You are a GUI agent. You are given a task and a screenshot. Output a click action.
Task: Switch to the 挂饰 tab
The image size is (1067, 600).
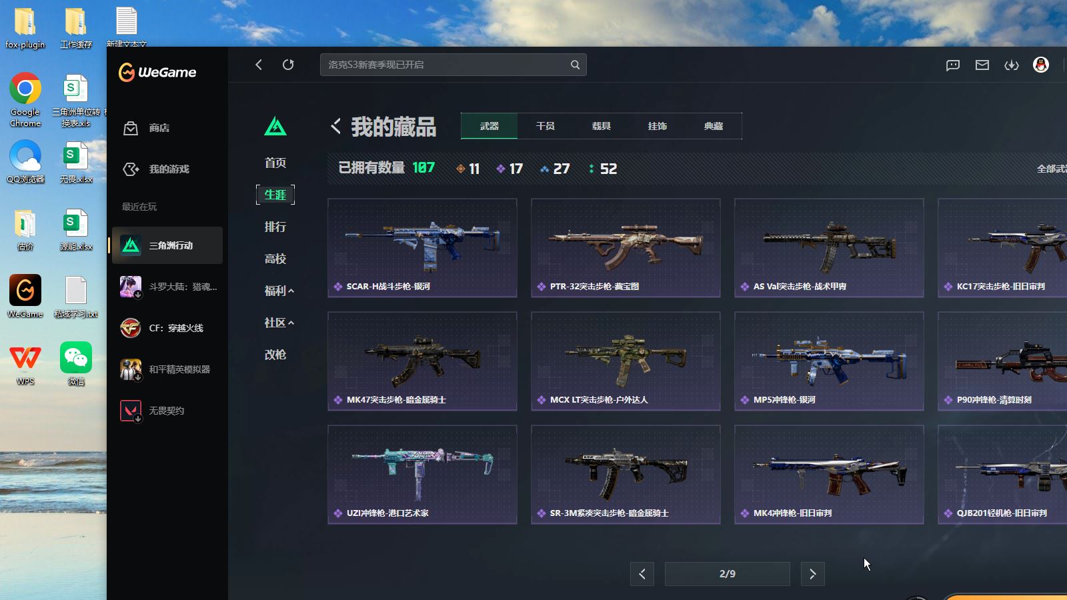(x=658, y=126)
